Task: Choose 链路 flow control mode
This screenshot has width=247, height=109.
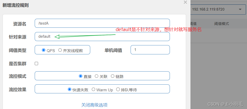Action: click(x=113, y=76)
